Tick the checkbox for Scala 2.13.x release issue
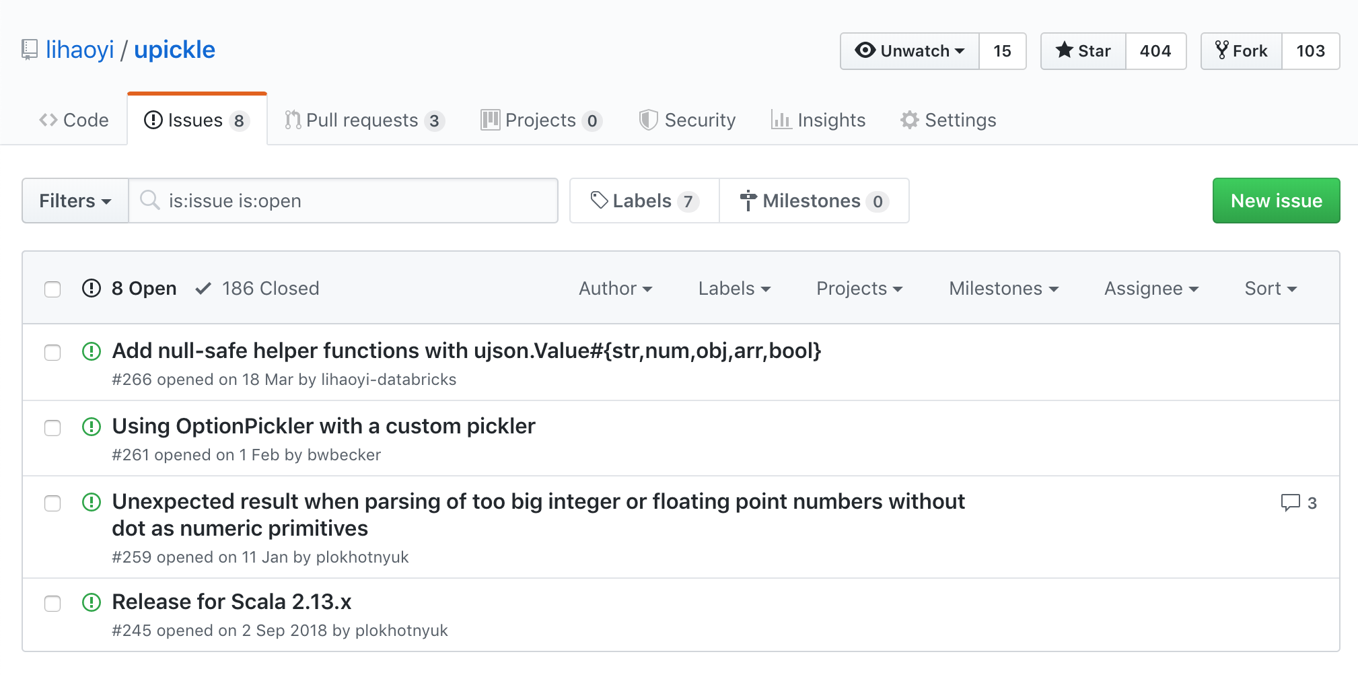Screen dimensions: 1358x675 click(x=52, y=604)
